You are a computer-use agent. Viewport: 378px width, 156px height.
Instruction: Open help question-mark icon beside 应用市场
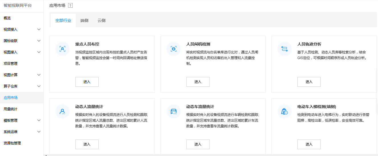tap(70, 5)
